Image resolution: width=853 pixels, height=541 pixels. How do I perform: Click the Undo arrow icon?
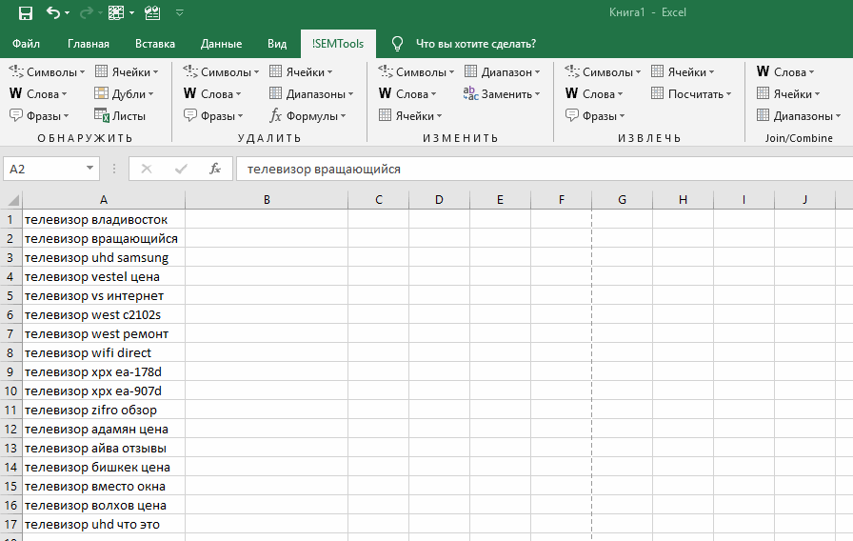pos(52,12)
